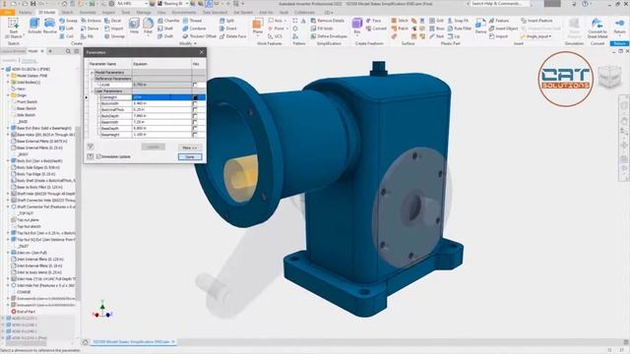
Task: Select the Combine tool
Action: [x=194, y=29]
